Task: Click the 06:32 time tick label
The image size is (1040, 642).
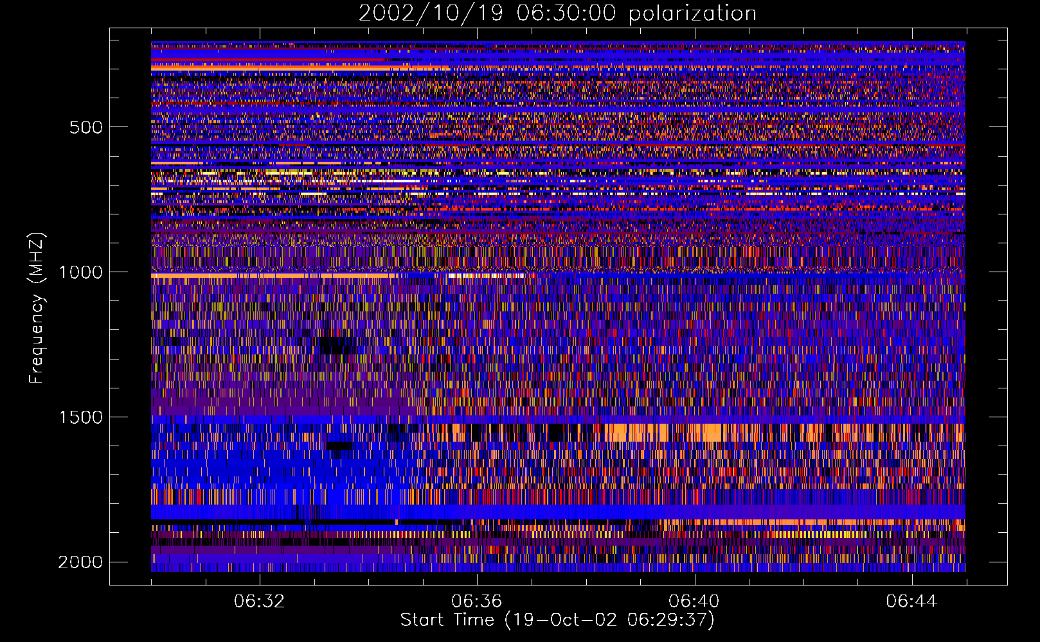Action: [x=259, y=602]
